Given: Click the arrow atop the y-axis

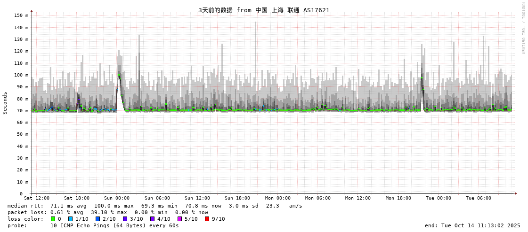Looking at the screenshot, I should point(32,11).
